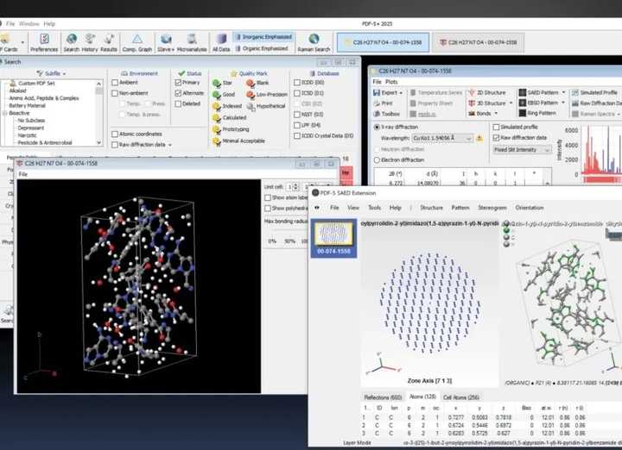This screenshot has width=622, height=450.
Task: Tick the ICSD (01) database checkbox
Action: 296,93
